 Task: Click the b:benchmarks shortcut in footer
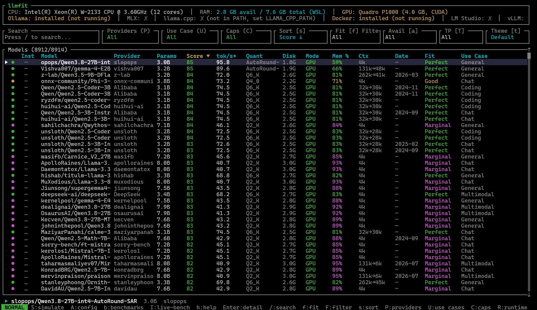point(124,307)
